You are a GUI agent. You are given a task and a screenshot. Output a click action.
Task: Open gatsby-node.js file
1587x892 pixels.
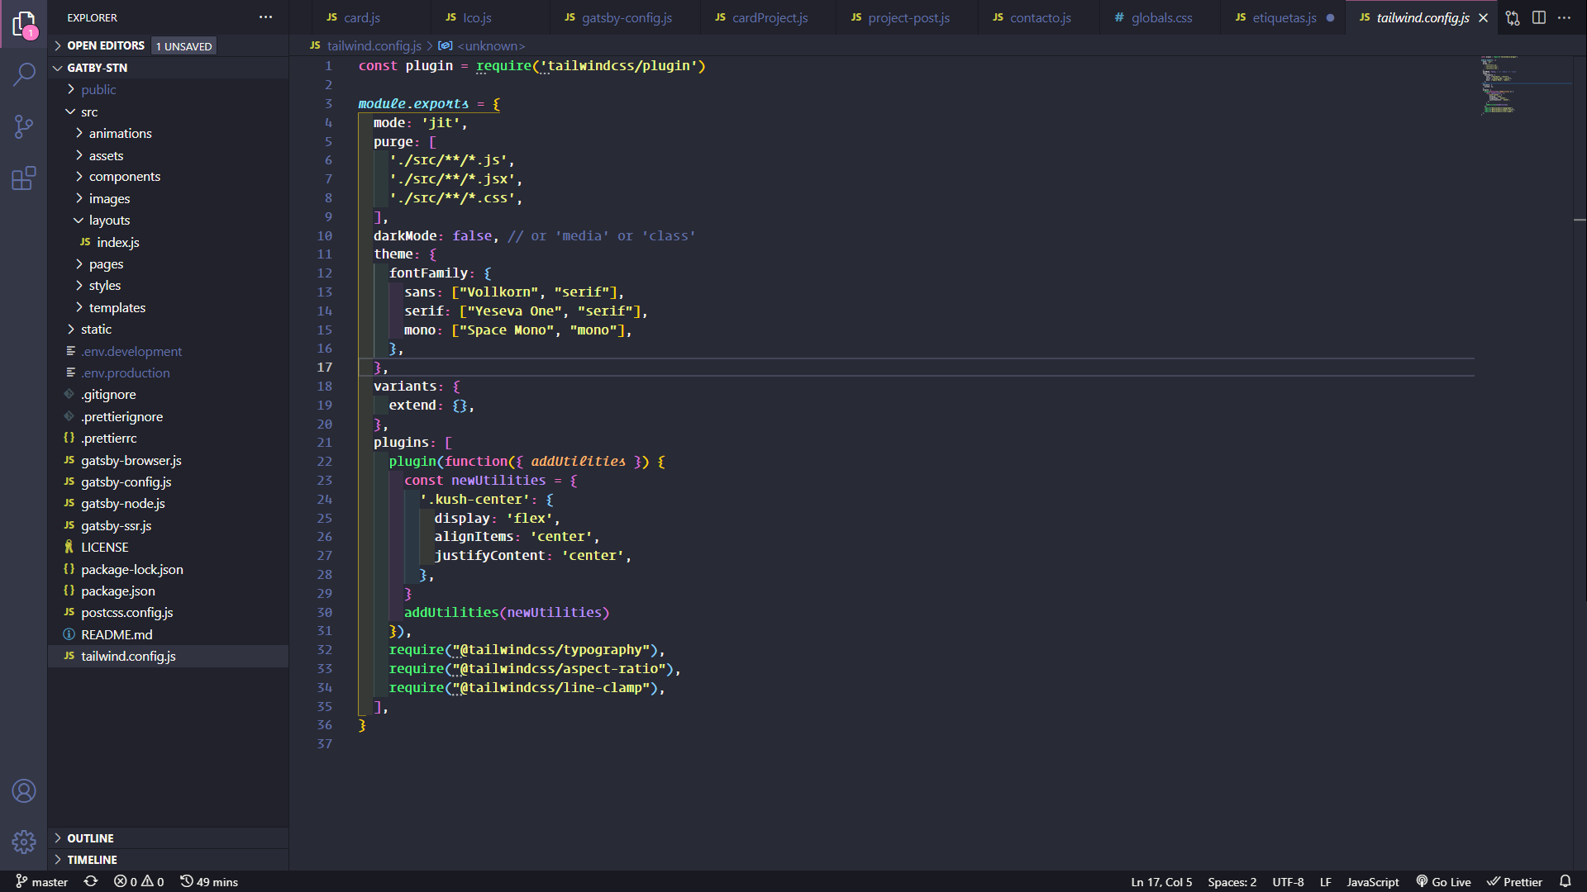pyautogui.click(x=168, y=504)
